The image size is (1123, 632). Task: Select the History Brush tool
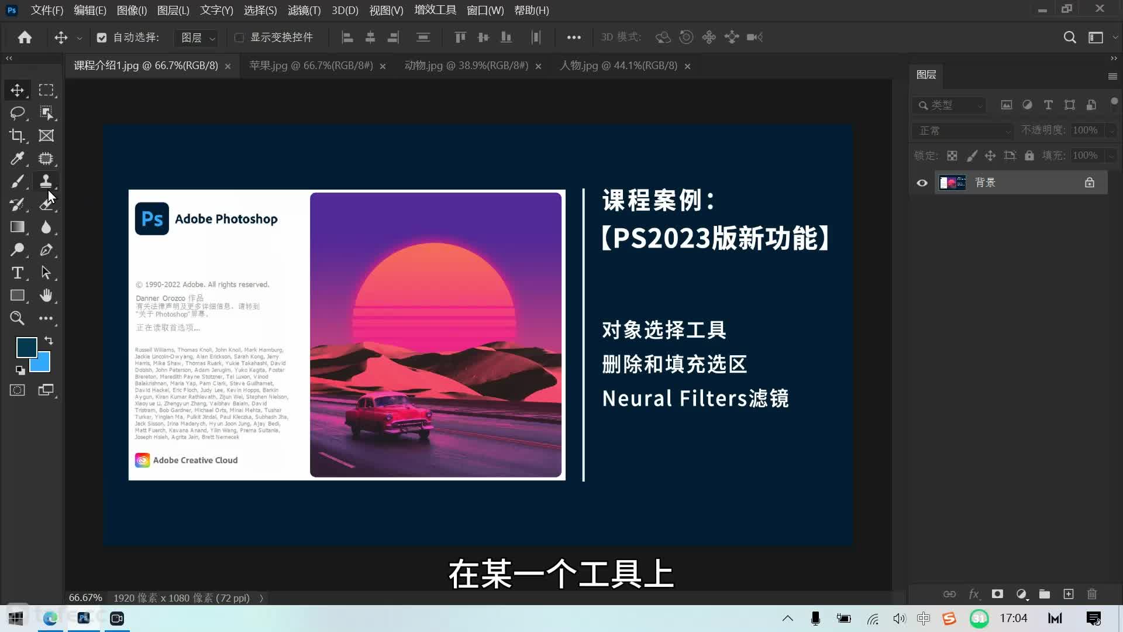coord(17,204)
